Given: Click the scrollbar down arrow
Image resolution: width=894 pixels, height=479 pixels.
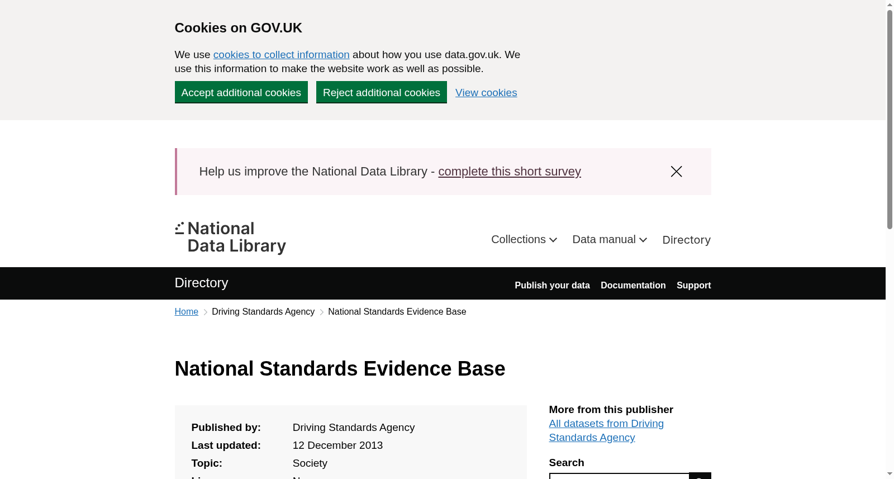Looking at the screenshot, I should (890, 474).
